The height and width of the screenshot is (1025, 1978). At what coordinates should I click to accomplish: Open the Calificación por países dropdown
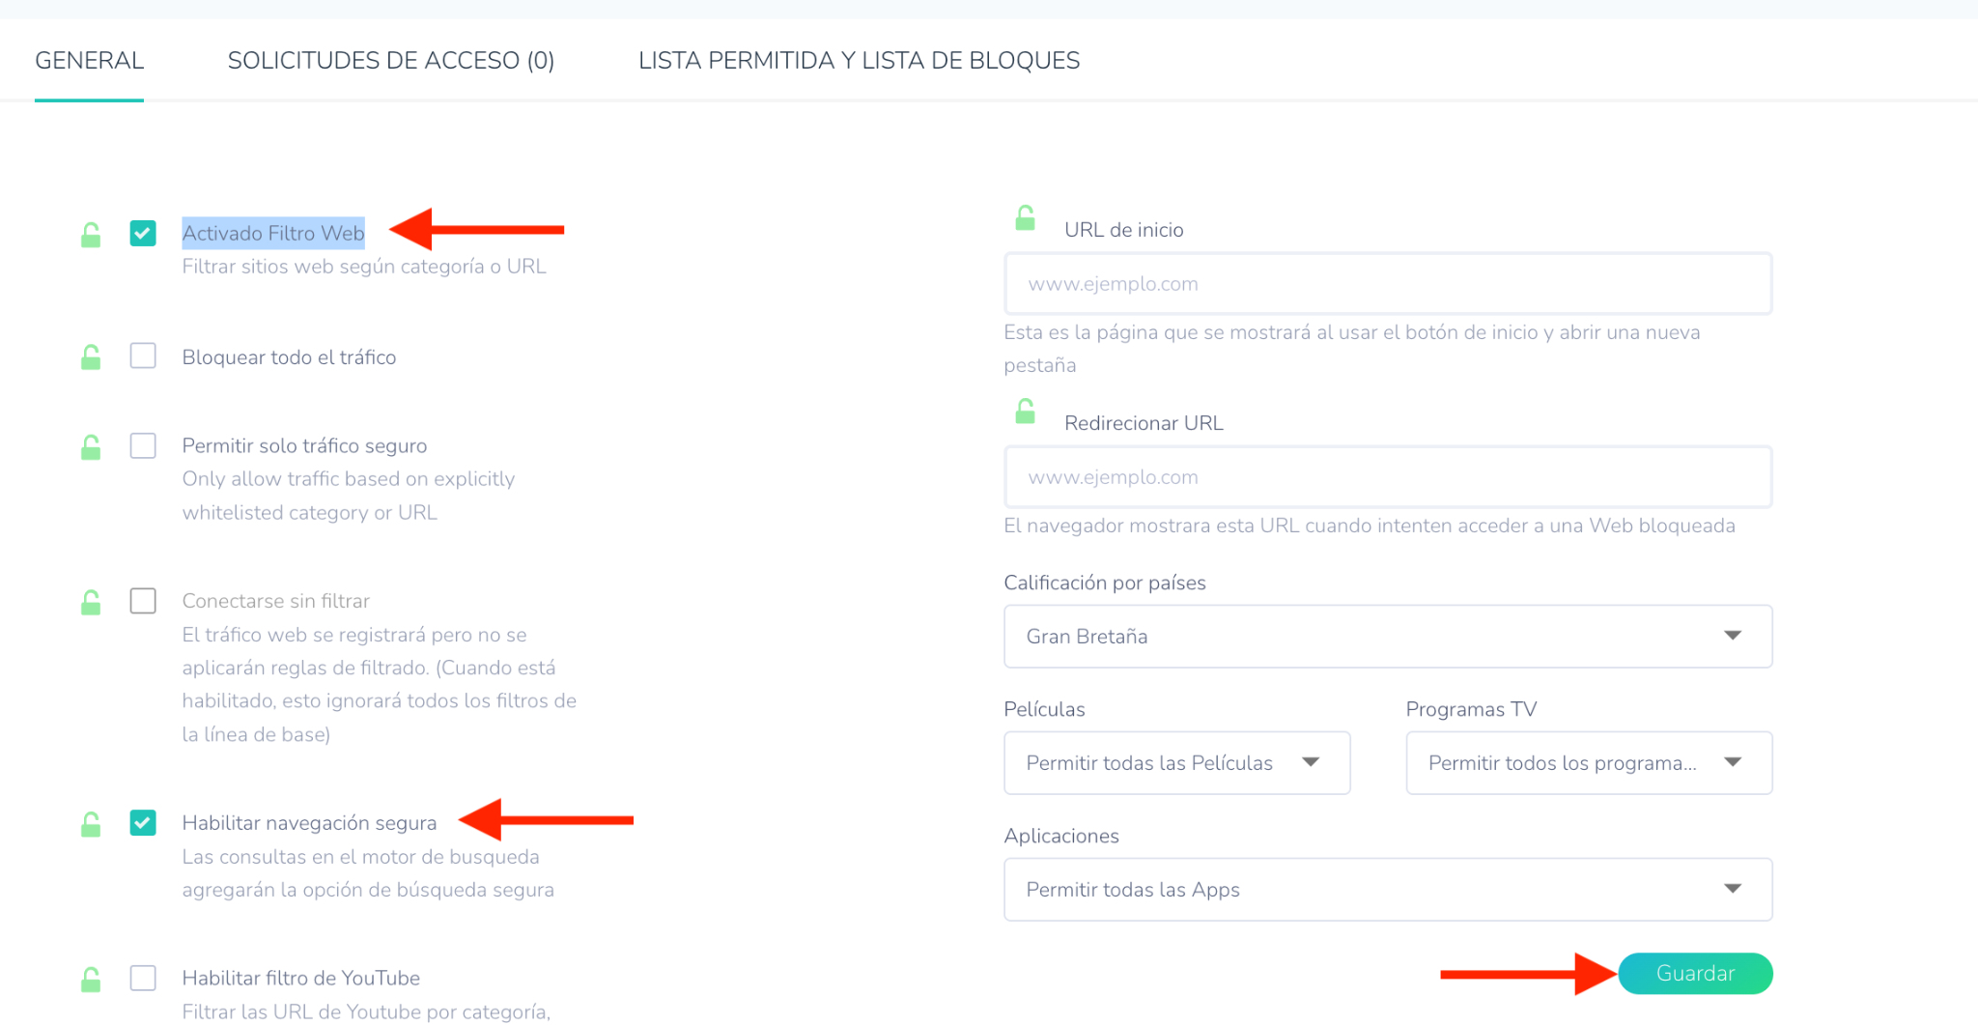[1387, 636]
